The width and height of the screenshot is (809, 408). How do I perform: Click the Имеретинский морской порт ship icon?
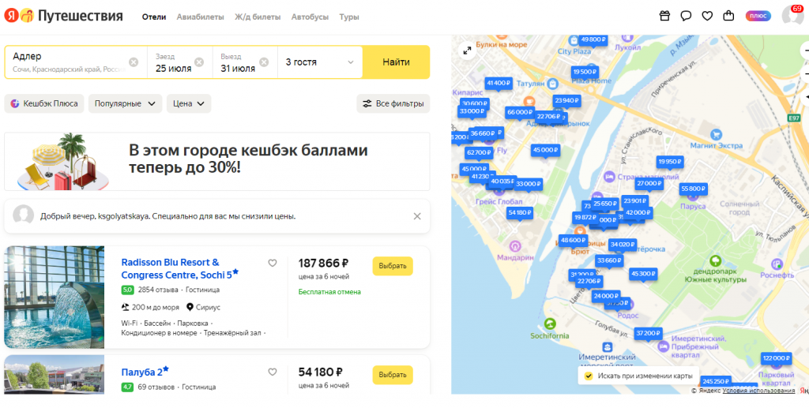point(608,346)
